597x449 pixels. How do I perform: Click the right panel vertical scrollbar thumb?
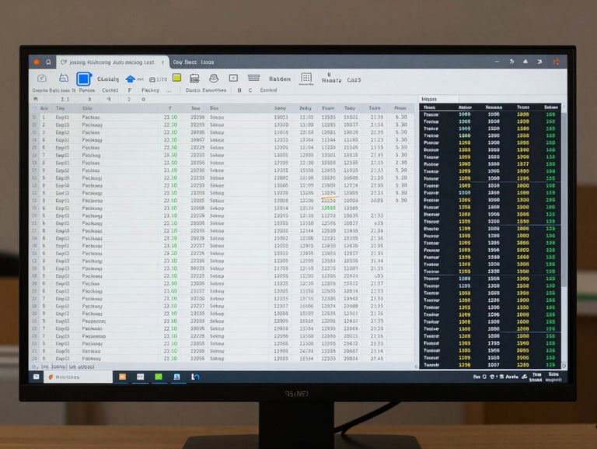pyautogui.click(x=564, y=198)
